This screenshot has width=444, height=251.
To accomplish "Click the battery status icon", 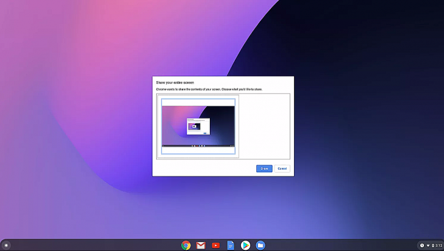I will tap(432, 246).
